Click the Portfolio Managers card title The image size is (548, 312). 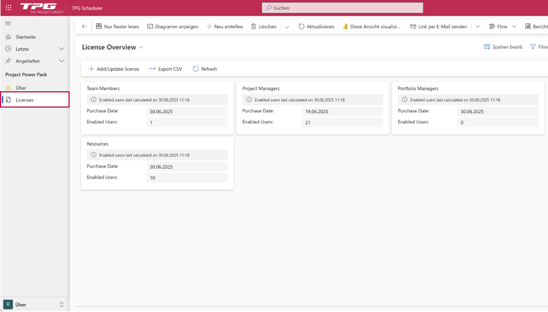pyautogui.click(x=418, y=89)
